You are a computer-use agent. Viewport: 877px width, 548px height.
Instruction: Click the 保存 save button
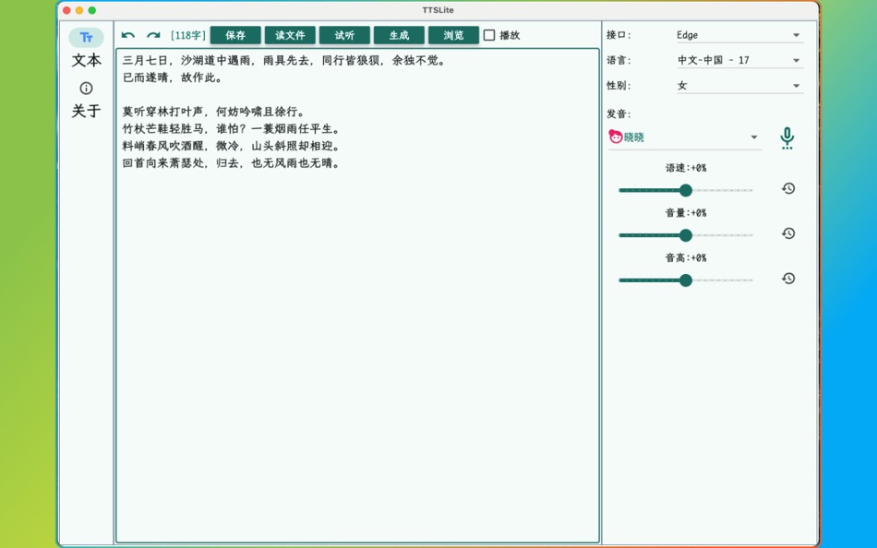point(235,35)
